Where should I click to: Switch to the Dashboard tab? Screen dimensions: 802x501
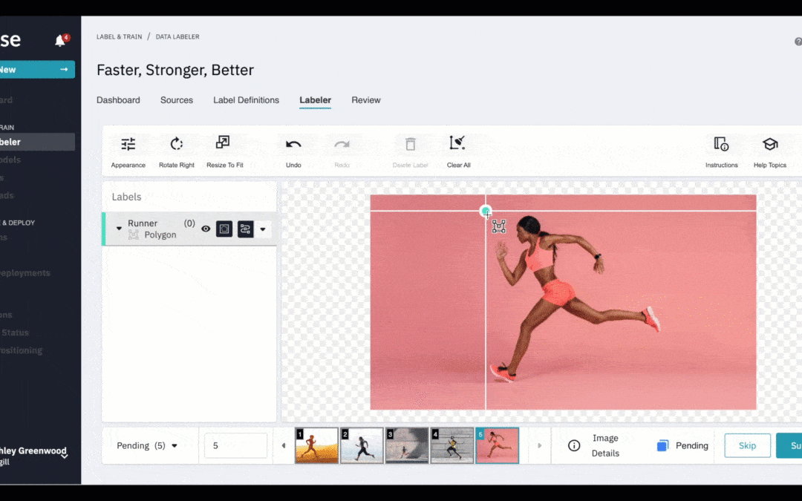[118, 100]
